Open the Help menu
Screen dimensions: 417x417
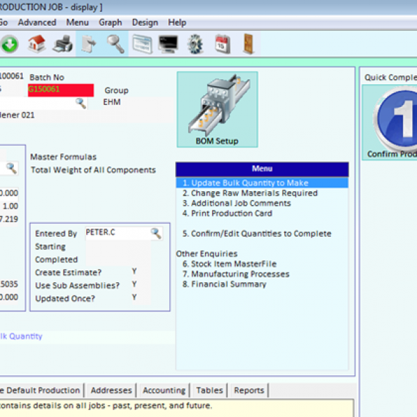point(177,23)
